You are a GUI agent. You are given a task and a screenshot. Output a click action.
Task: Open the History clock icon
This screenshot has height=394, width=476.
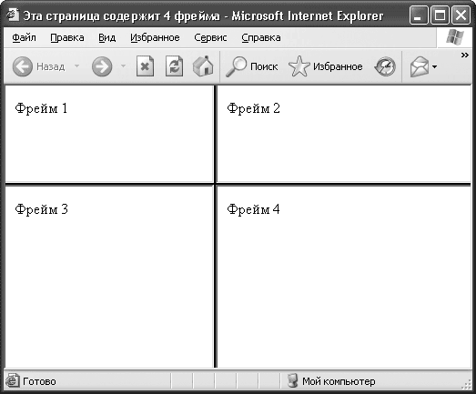click(385, 66)
